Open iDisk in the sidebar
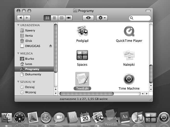The height and width of the screenshot is (127, 170). pos(34,41)
